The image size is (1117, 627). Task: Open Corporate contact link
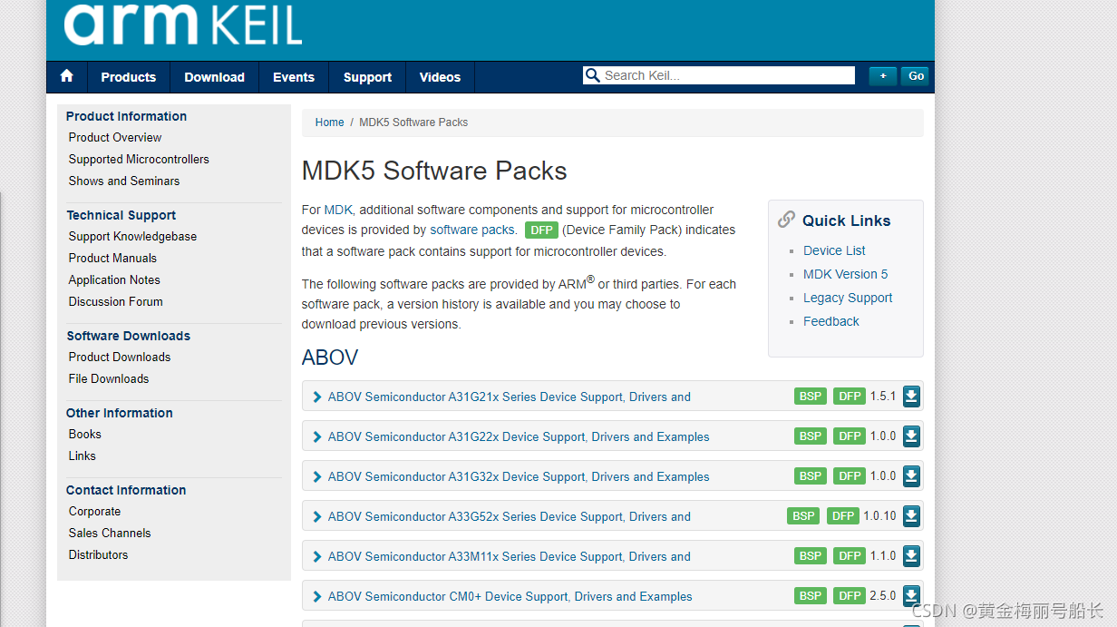click(x=94, y=511)
